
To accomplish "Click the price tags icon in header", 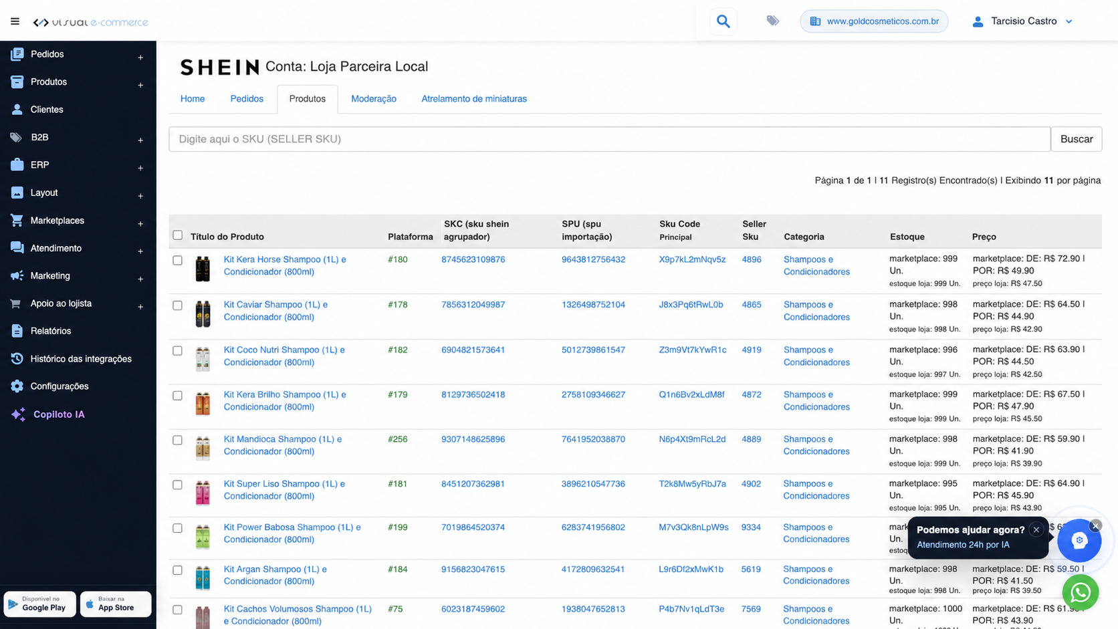I will 772,21.
